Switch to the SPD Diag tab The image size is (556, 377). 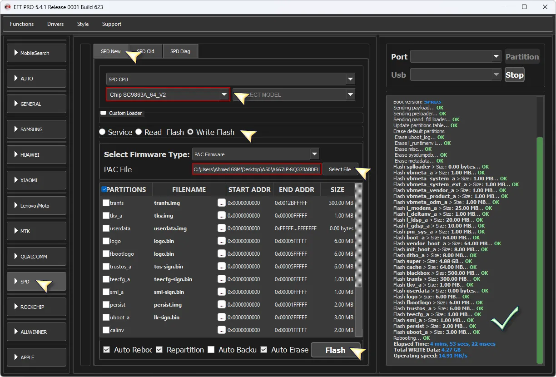tap(180, 51)
